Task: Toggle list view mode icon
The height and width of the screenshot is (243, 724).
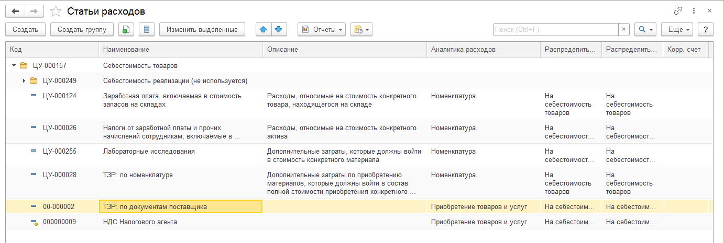Action: (x=147, y=30)
